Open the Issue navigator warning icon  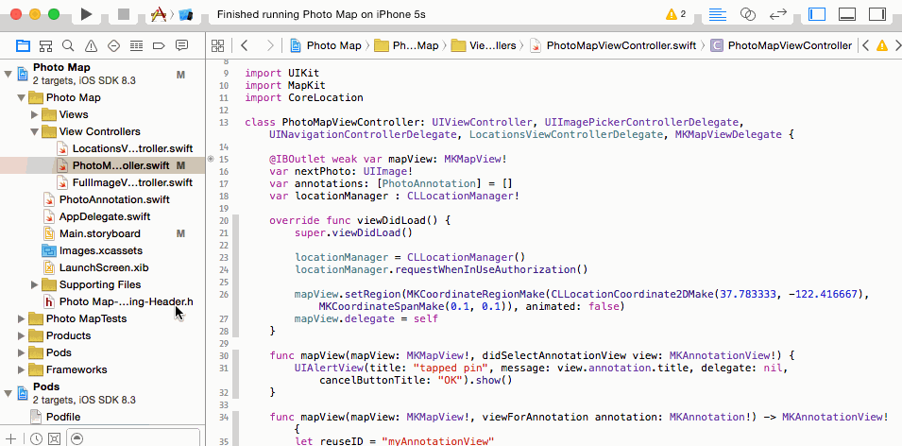point(91,45)
